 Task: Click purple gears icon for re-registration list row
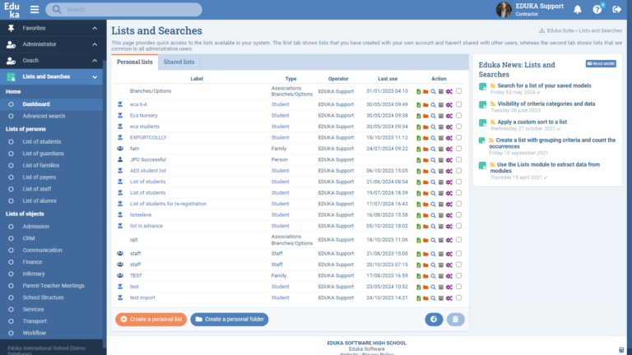[x=449, y=204]
